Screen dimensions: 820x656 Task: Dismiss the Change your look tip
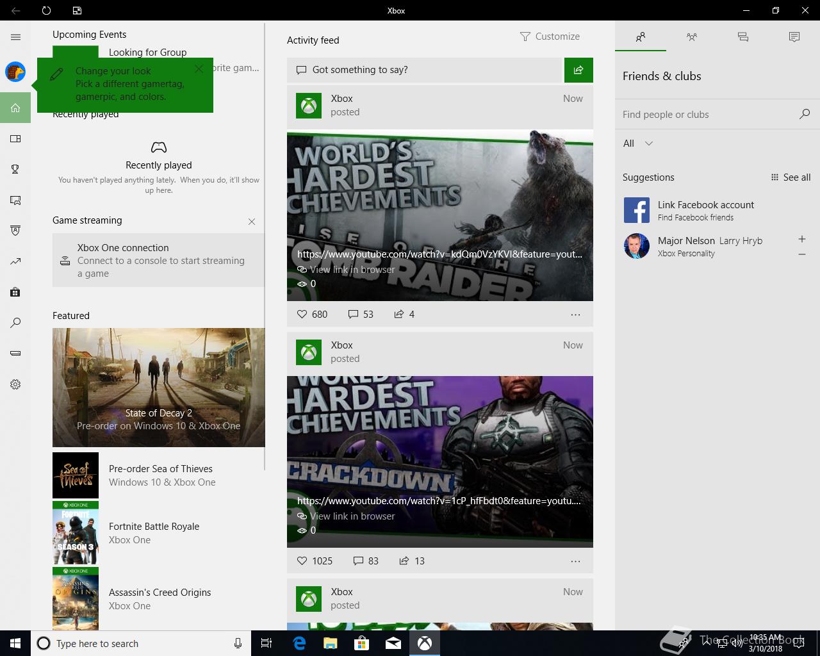point(199,69)
